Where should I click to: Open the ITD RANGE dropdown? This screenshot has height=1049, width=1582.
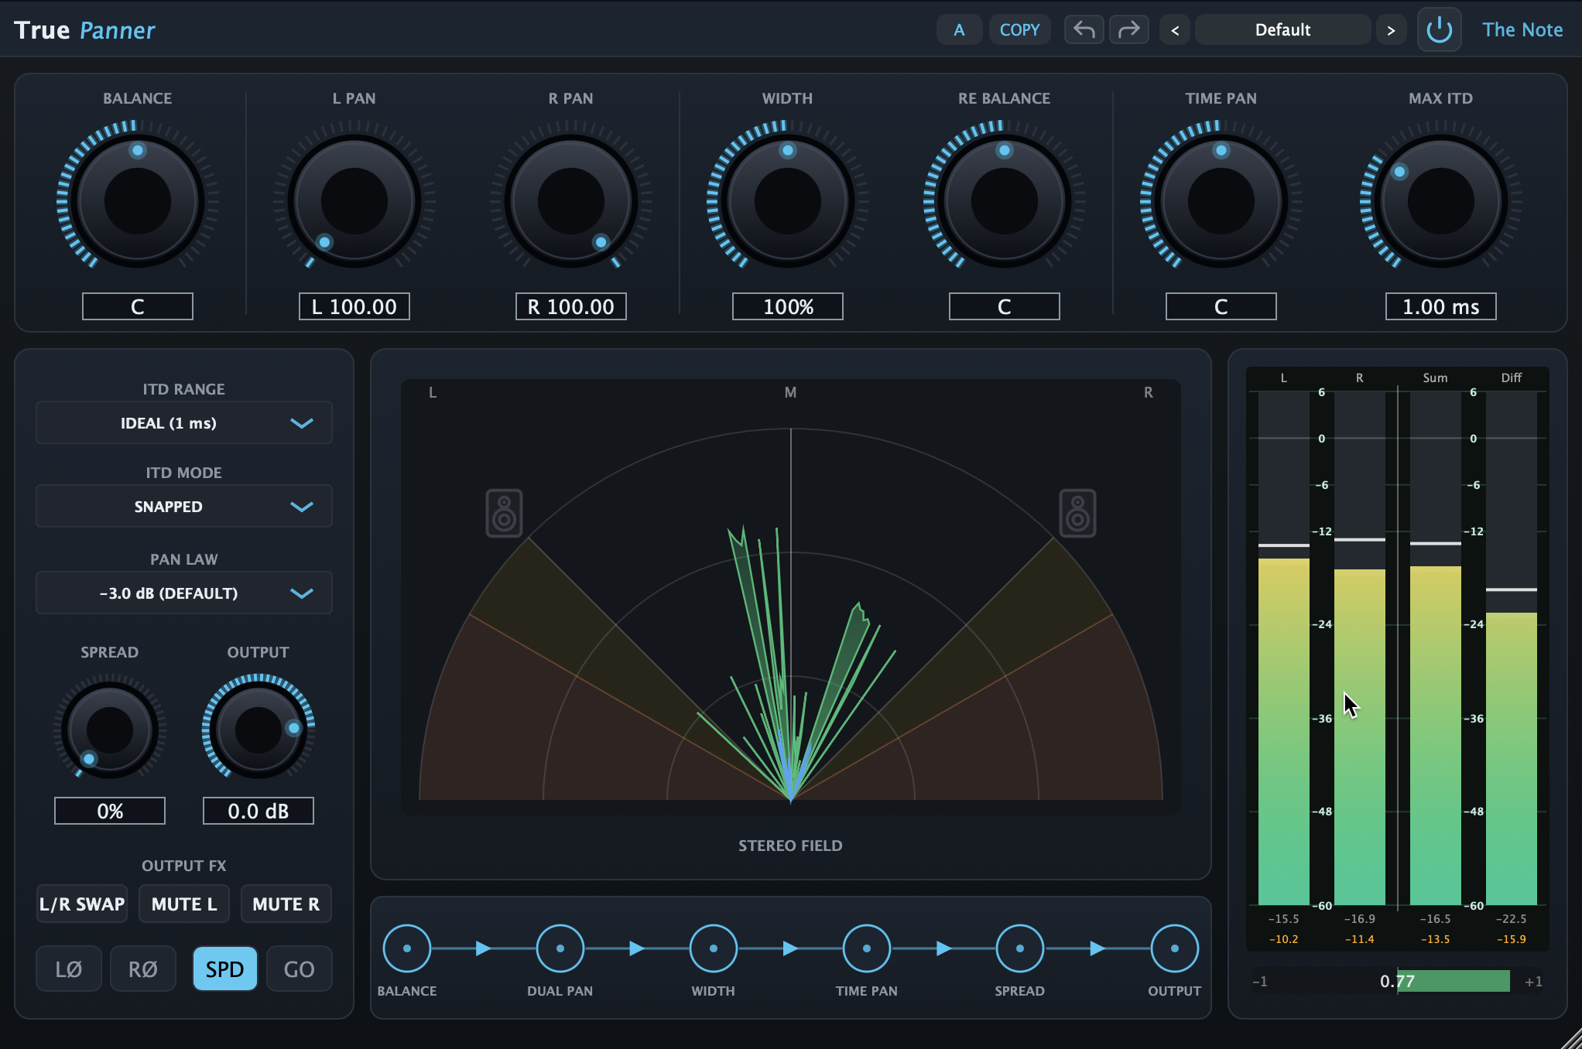(184, 422)
